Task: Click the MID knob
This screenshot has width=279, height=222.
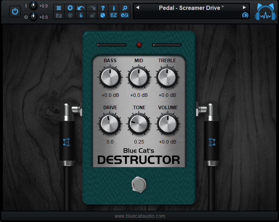Action: (x=138, y=77)
